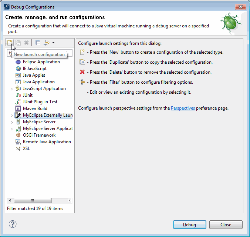250x237 pixels.
Task: Click the help question mark icon
Action: (13, 224)
